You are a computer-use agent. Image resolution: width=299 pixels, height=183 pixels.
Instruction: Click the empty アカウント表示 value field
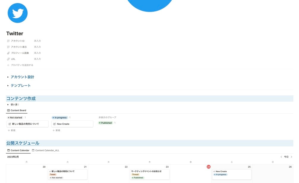[37, 47]
